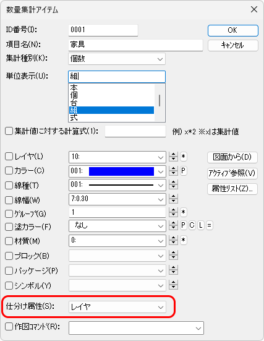Enable the レイヤ(L) checkbox
The image size is (264, 341).
(9, 157)
